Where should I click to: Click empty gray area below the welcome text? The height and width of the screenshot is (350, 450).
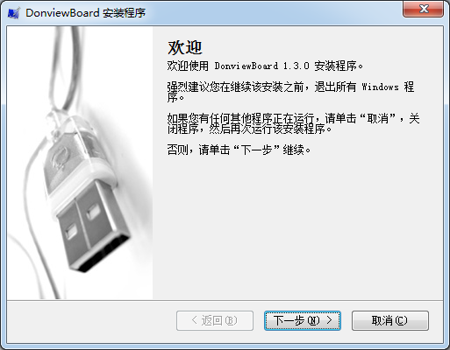(297, 227)
